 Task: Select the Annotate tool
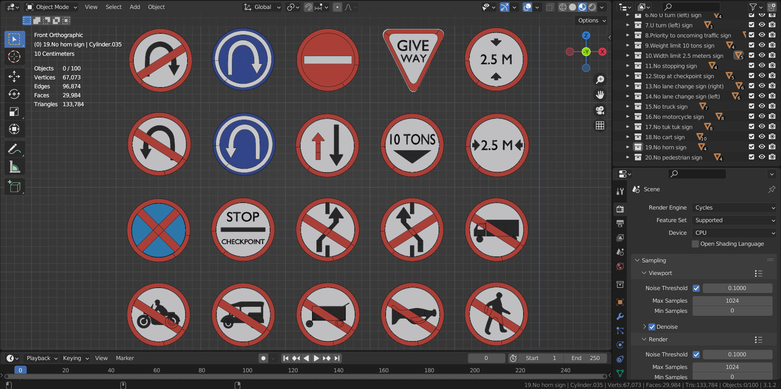coord(14,149)
